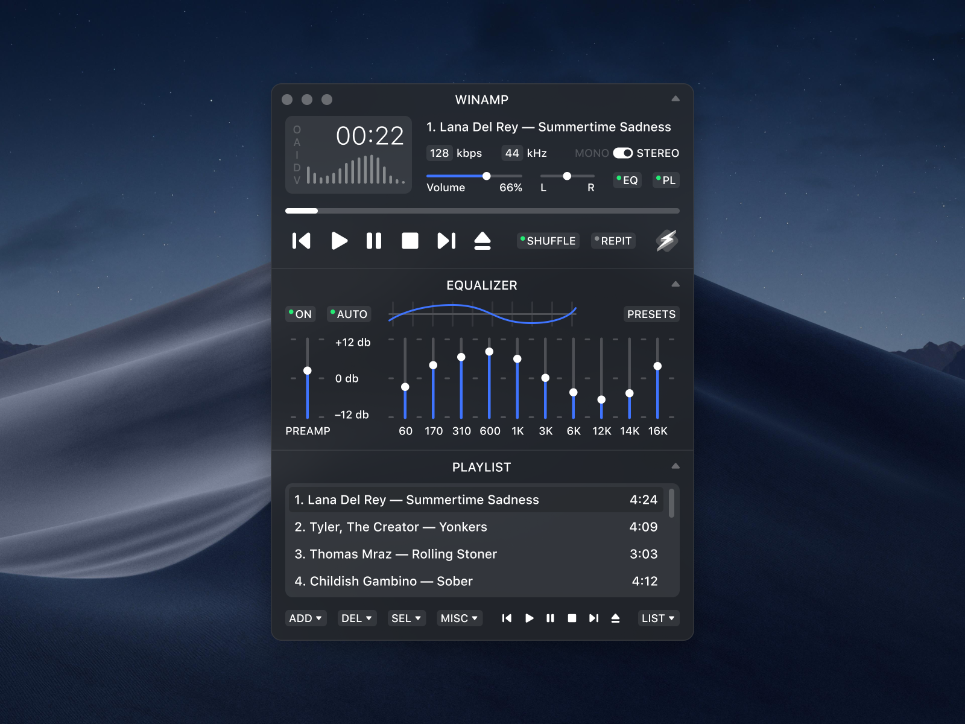965x724 pixels.
Task: Click the playlist's small Pause icon
Action: 550,618
